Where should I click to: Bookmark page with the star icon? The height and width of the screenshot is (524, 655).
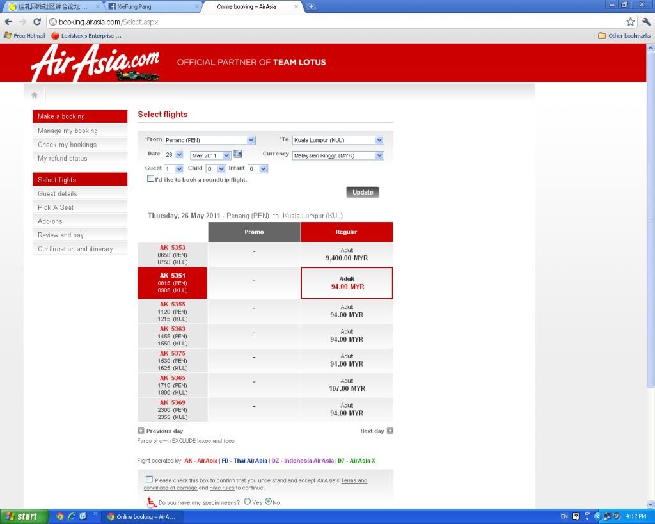pos(630,22)
